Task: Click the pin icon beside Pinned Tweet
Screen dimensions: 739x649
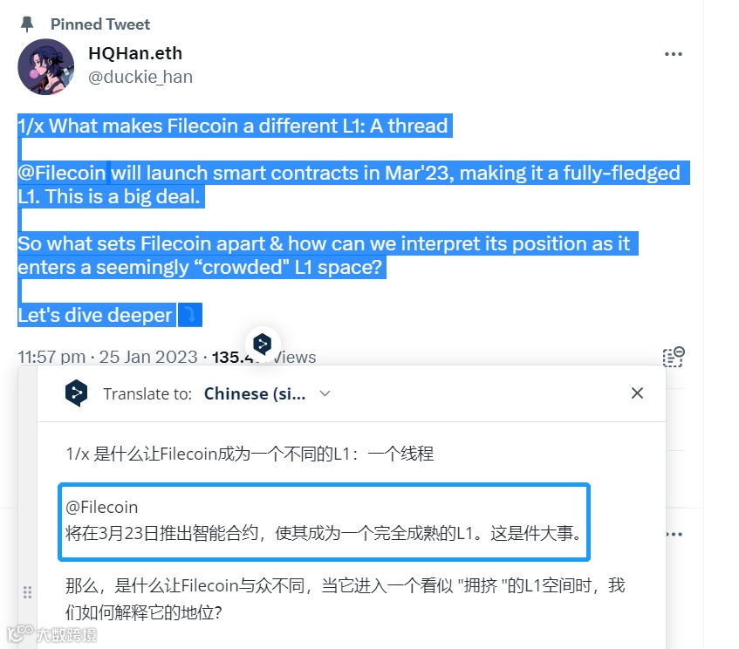Action: click(x=27, y=24)
